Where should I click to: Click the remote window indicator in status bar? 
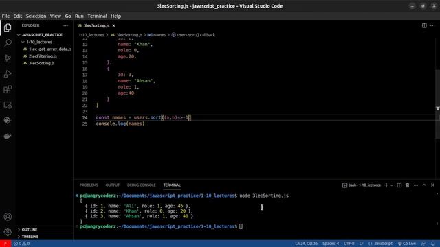pos(5,244)
